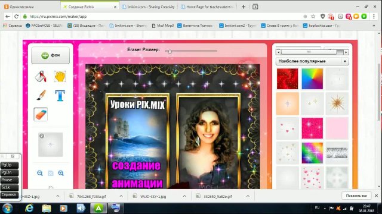382x214 pixels.
Task: Select the yellow hand move tool
Action: 60,77
